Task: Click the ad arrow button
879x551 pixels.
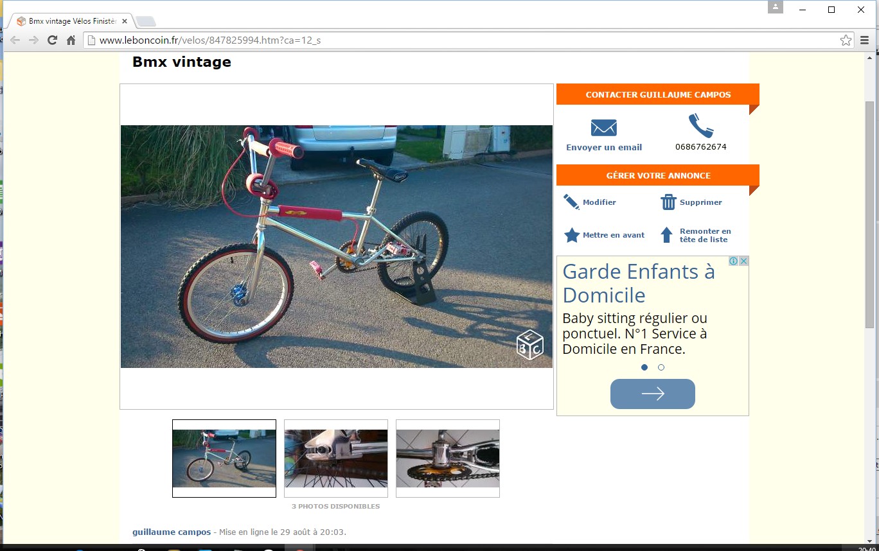Action: click(653, 394)
